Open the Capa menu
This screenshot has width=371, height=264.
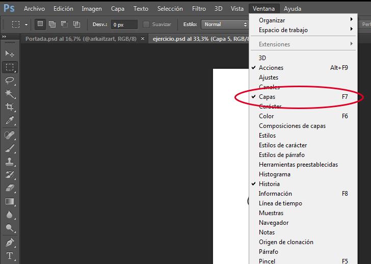pos(118,9)
